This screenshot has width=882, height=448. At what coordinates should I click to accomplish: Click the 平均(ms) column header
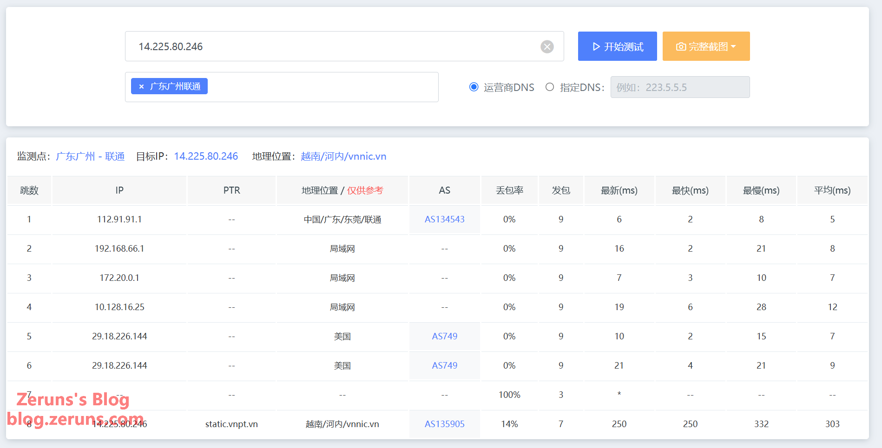832,190
